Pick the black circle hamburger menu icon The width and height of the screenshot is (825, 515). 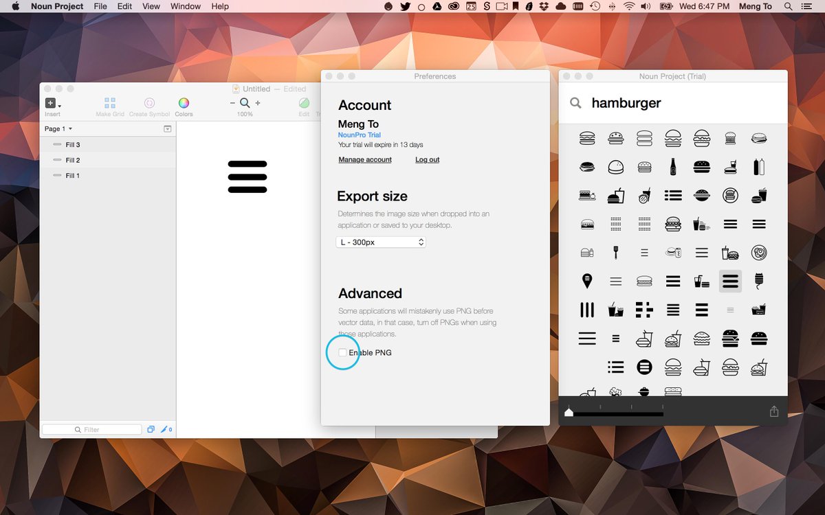point(644,367)
